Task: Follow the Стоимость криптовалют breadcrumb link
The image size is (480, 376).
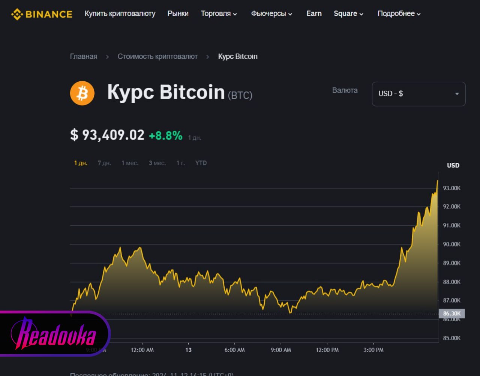Action: (x=157, y=57)
